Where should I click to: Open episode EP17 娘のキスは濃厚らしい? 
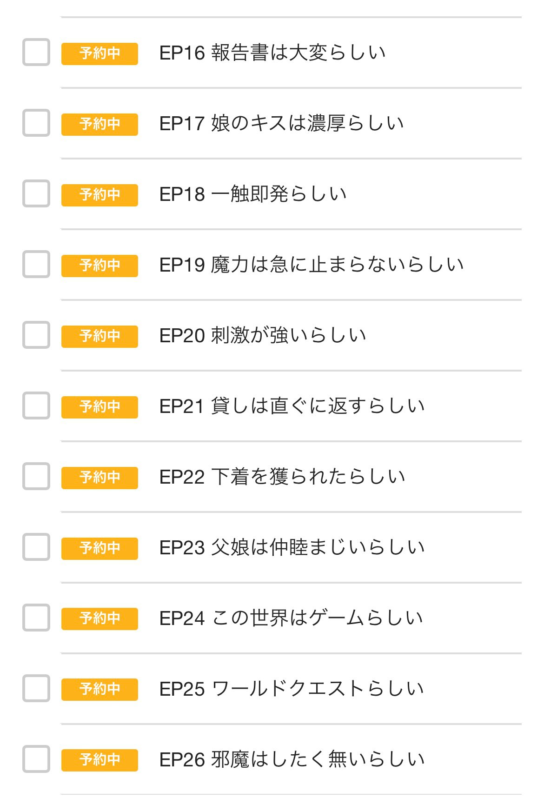[281, 123]
